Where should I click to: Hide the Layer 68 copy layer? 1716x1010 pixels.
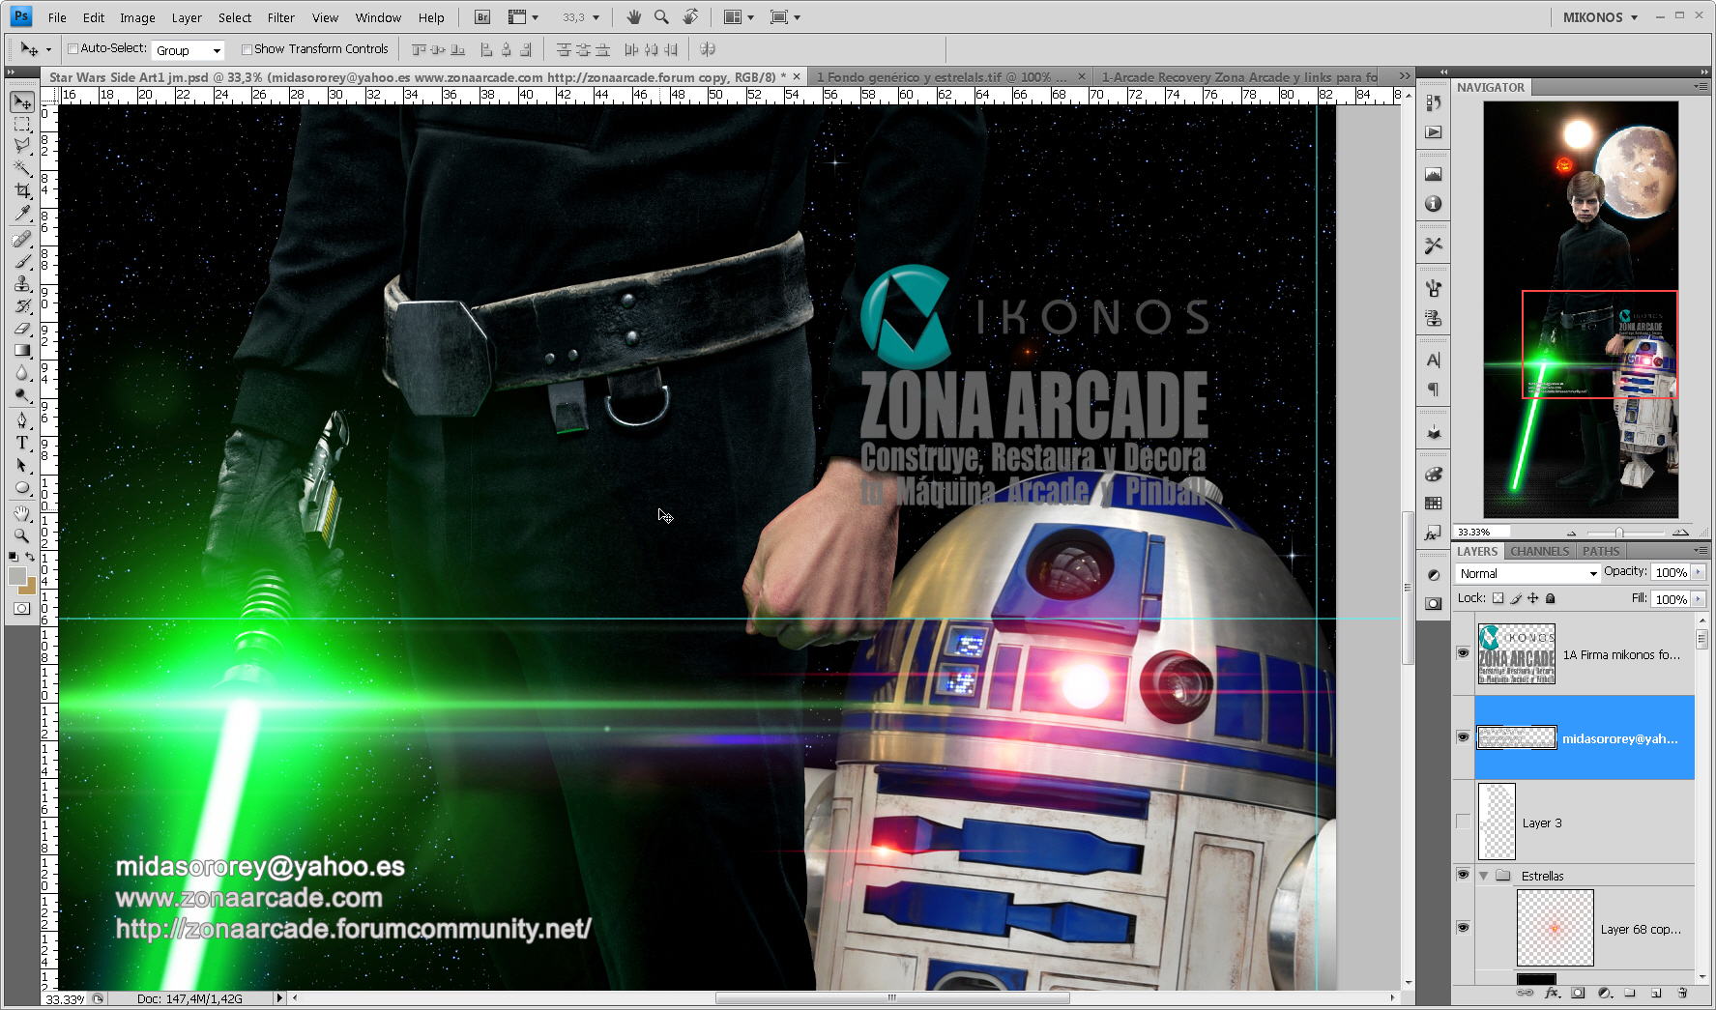[1463, 928]
